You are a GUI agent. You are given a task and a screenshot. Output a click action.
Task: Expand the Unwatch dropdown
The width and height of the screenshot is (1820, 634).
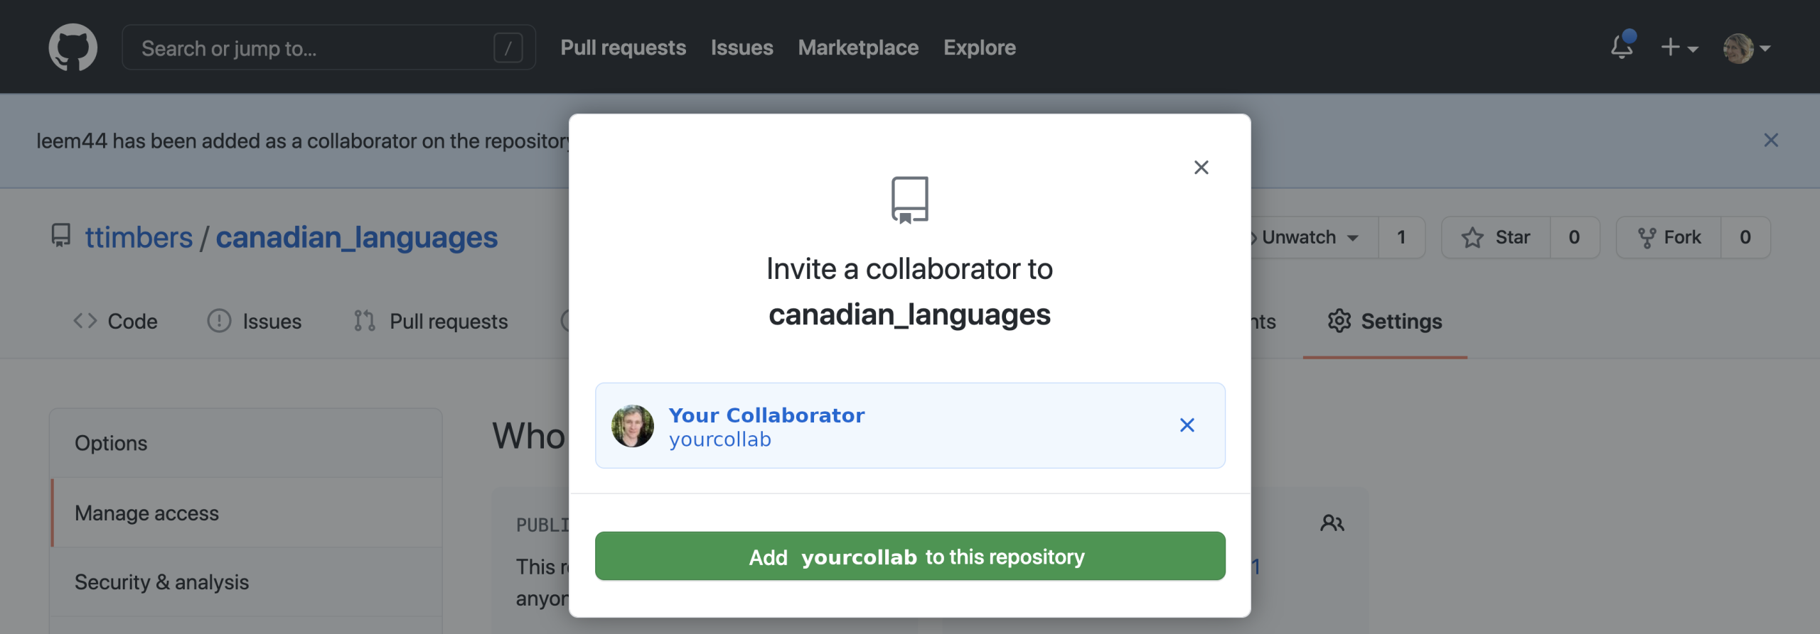pos(1310,237)
